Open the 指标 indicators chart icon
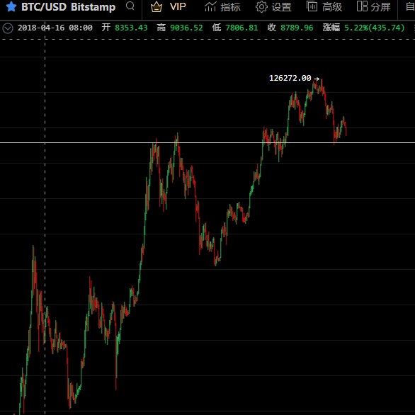Image resolution: width=415 pixels, height=415 pixels. (x=210, y=6)
